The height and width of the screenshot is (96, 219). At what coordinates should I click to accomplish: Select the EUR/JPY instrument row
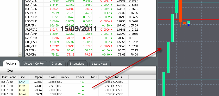tap(82, 25)
